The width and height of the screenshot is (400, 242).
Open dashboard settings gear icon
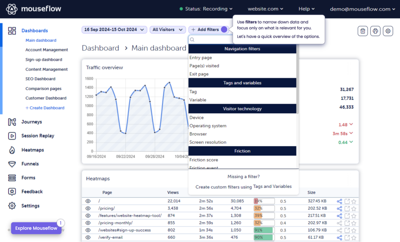pyautogui.click(x=388, y=31)
